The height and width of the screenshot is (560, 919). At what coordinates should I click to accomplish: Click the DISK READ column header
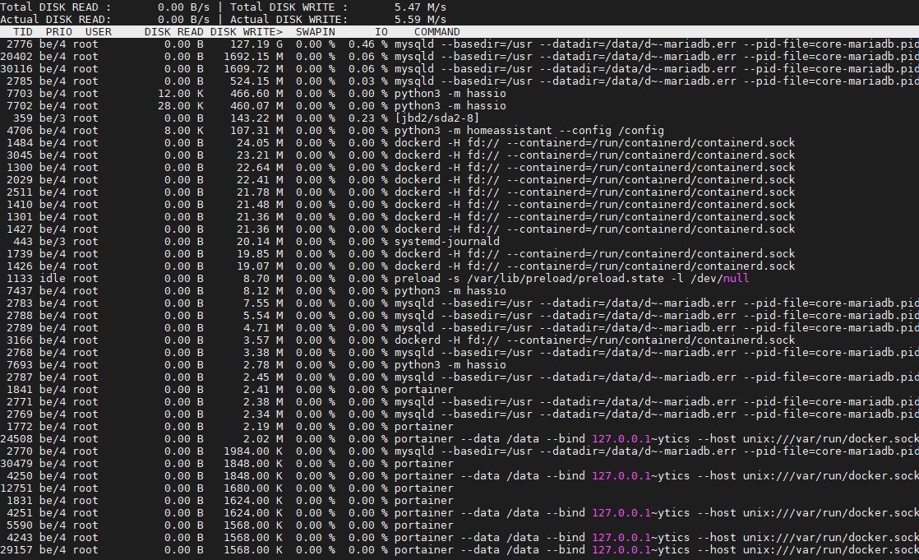point(174,32)
